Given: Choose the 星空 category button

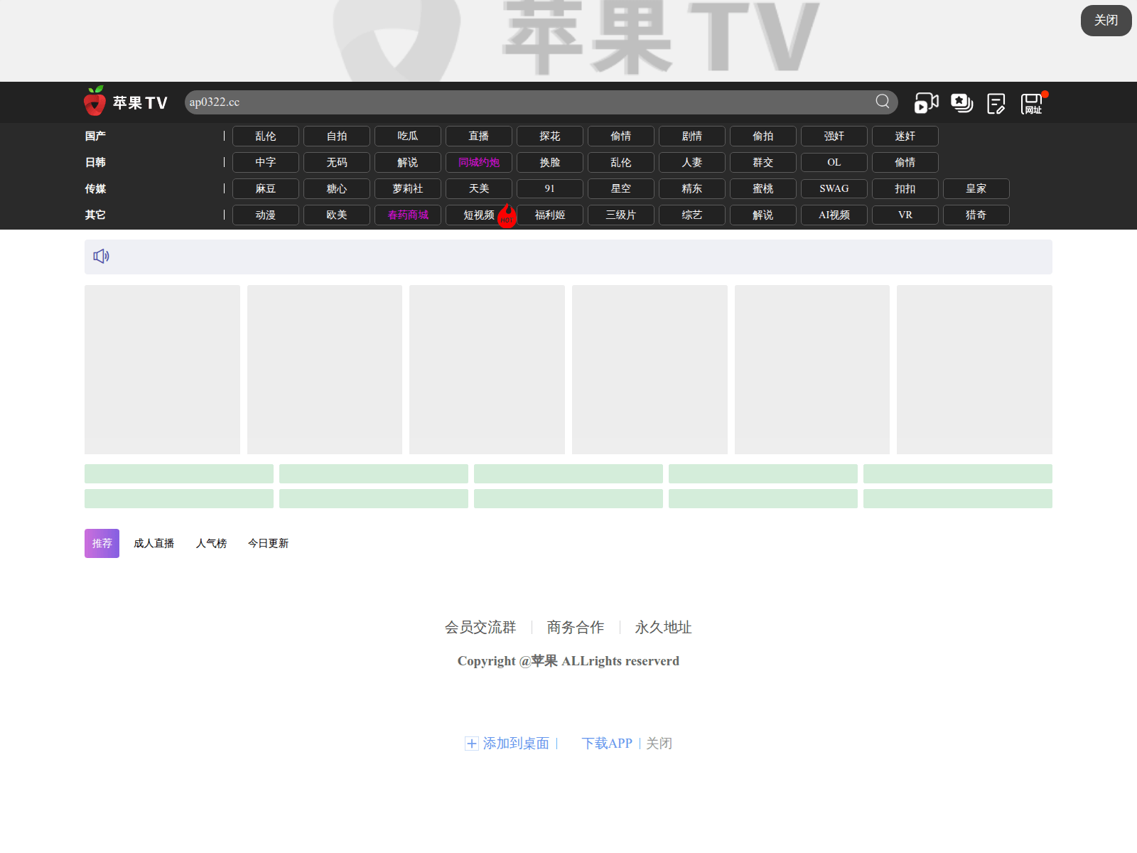Looking at the screenshot, I should [x=621, y=188].
